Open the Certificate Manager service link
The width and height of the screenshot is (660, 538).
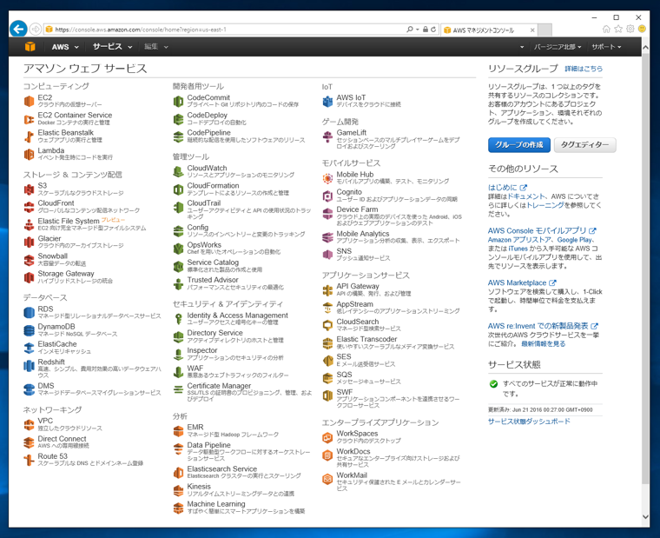(x=219, y=386)
